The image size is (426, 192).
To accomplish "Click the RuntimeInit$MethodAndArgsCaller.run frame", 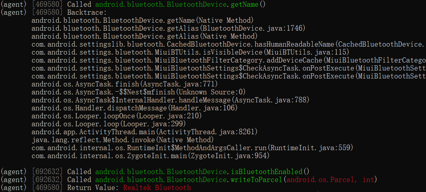I will coord(192,148).
